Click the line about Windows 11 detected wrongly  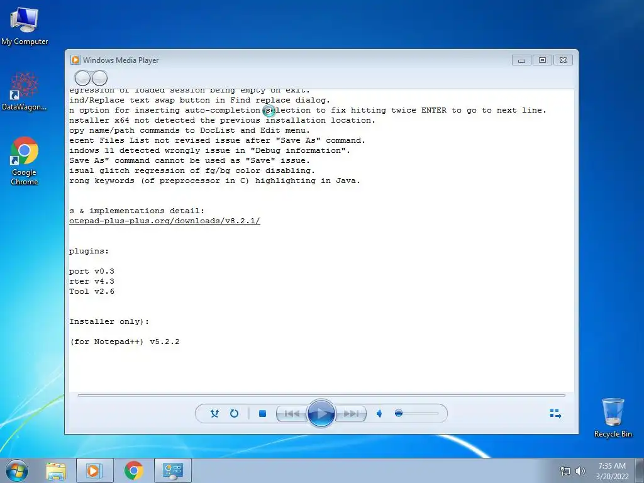(x=209, y=150)
